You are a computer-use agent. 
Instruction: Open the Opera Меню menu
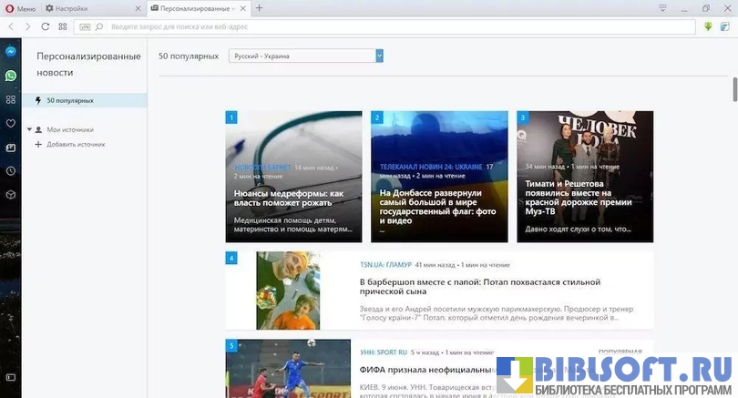20,8
